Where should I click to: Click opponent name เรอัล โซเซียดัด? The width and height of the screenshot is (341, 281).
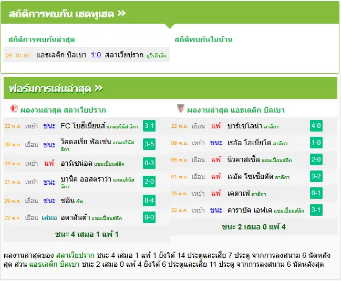[x=250, y=176]
